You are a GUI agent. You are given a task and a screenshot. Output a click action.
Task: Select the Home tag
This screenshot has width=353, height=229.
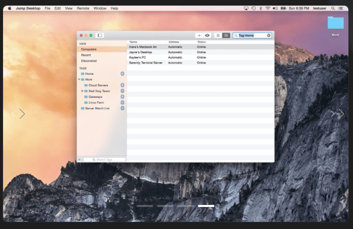(x=89, y=74)
